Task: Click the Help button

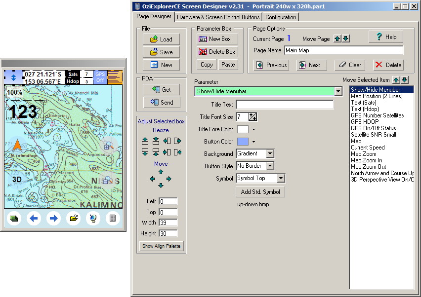Action: pos(386,37)
